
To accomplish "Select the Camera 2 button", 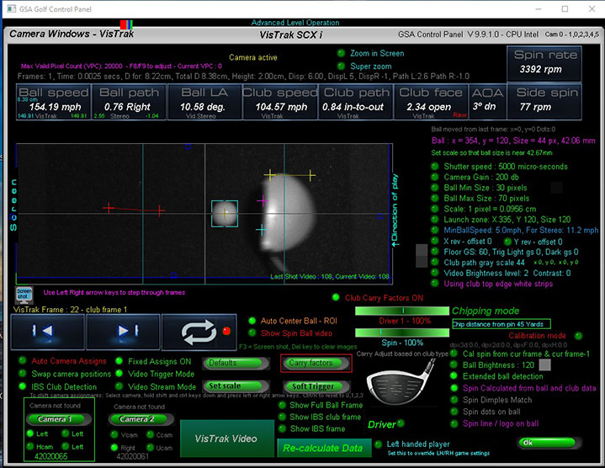I will coord(141,419).
